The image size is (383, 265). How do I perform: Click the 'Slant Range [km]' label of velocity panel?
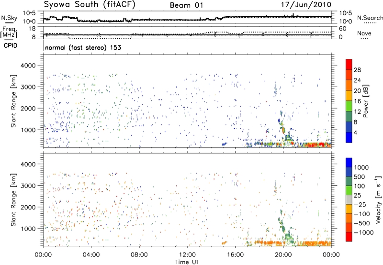click(x=13, y=199)
